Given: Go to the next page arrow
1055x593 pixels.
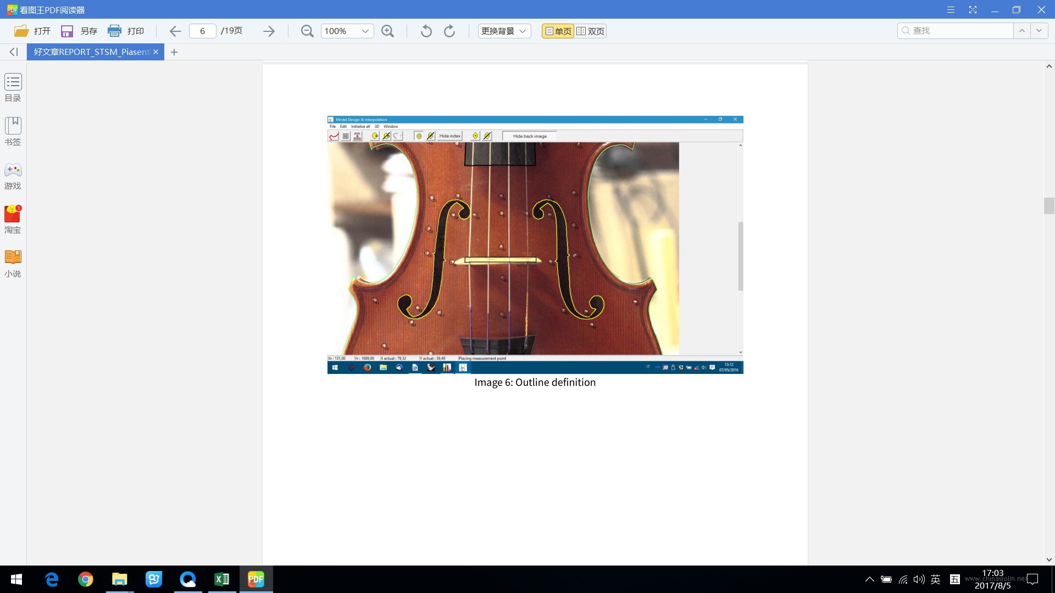Looking at the screenshot, I should pyautogui.click(x=269, y=31).
